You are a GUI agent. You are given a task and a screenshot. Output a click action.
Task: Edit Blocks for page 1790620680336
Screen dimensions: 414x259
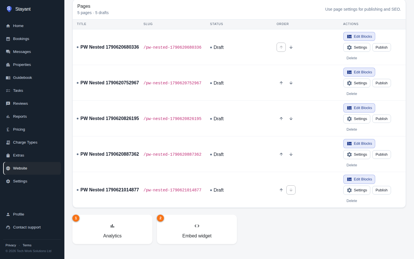(x=359, y=37)
